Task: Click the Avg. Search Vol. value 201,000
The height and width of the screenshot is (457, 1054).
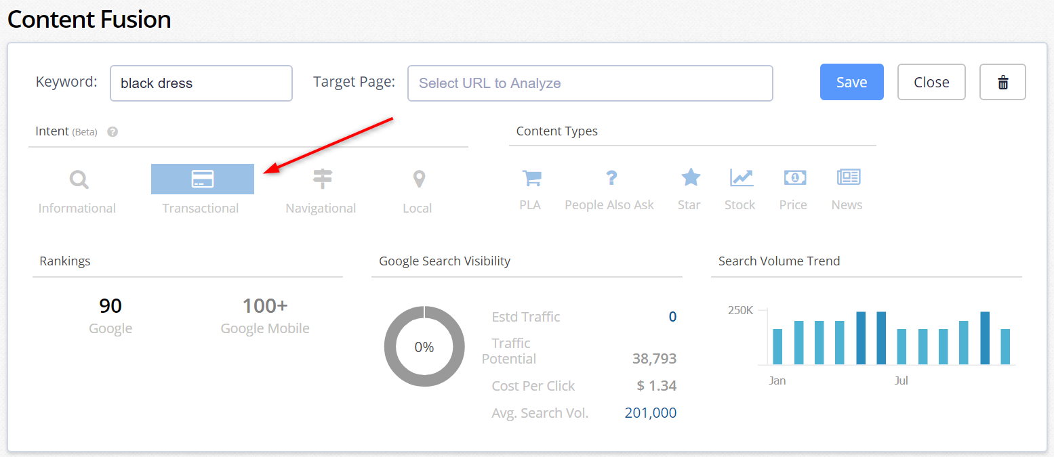Action: click(651, 413)
